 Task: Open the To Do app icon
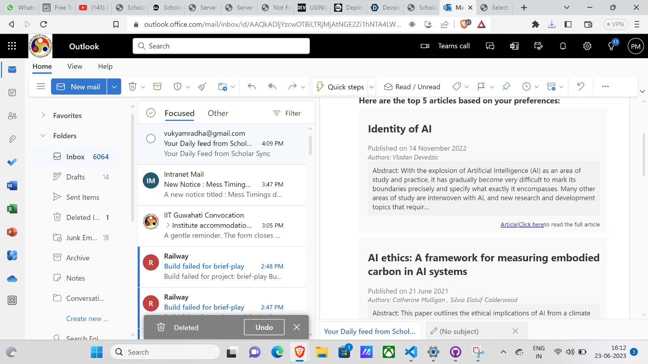[x=12, y=162]
